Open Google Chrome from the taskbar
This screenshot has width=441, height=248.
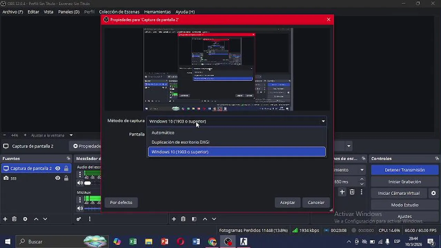click(212, 241)
